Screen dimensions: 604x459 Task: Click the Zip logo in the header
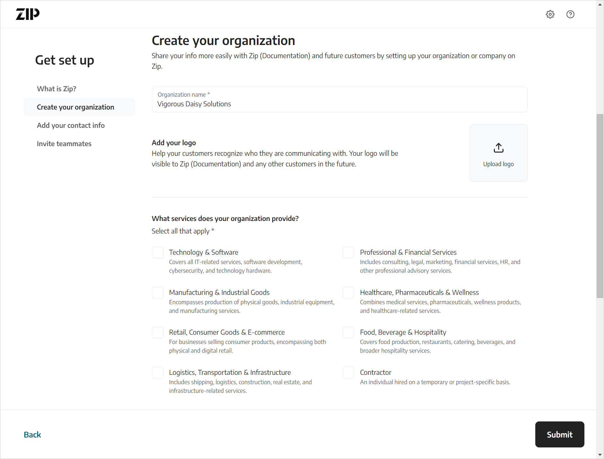tap(27, 14)
